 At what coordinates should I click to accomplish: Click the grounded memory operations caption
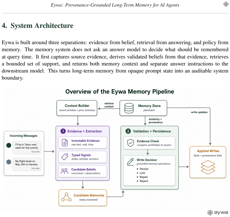[154, 164]
